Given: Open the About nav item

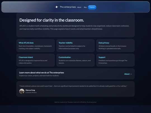Looking at the screenshot, I should tap(79, 7).
